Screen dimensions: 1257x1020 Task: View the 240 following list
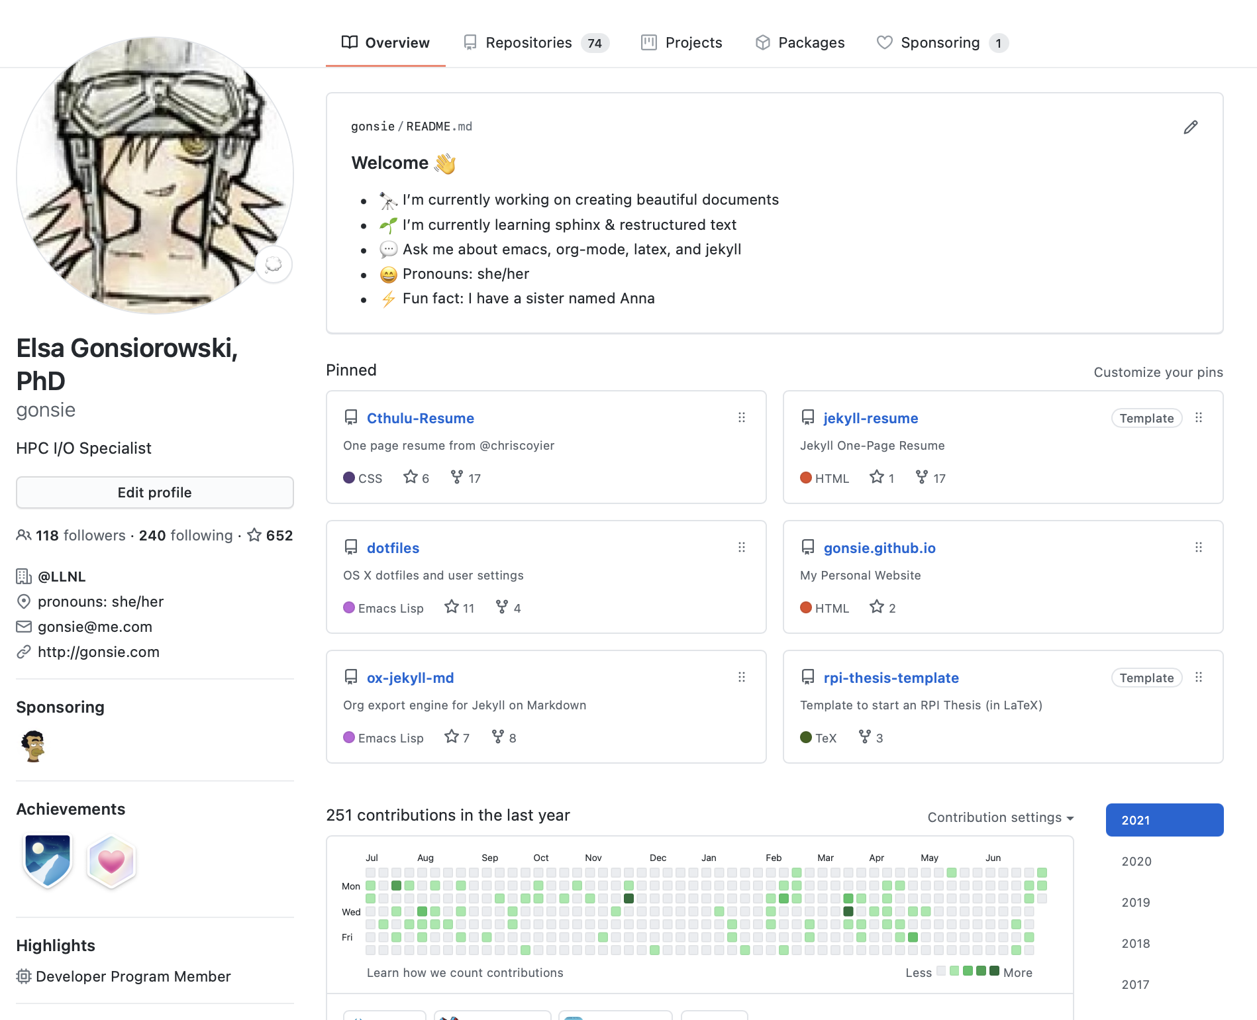point(185,535)
